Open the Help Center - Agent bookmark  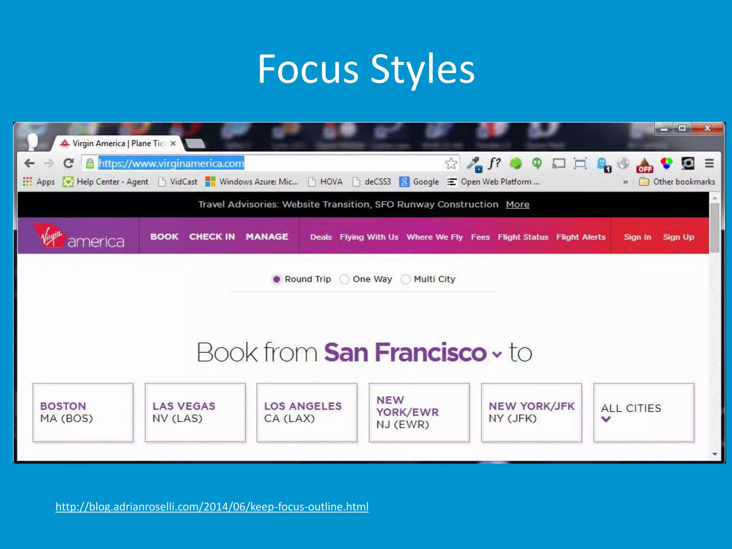105,182
